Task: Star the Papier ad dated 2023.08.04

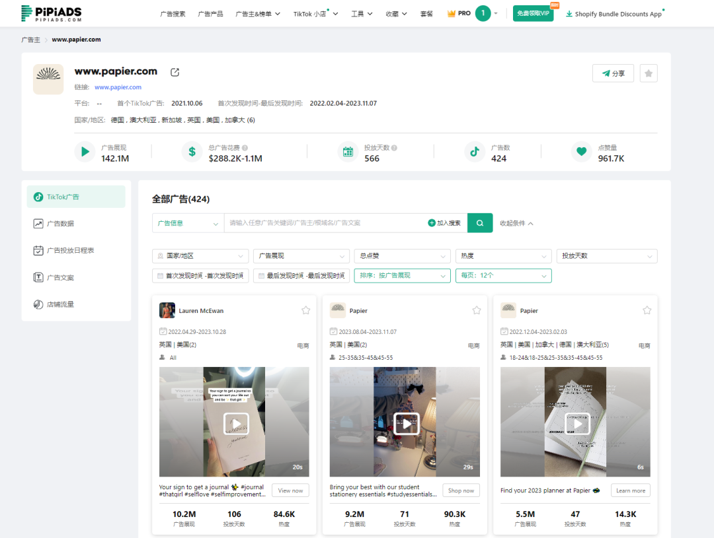Action: pos(476,310)
